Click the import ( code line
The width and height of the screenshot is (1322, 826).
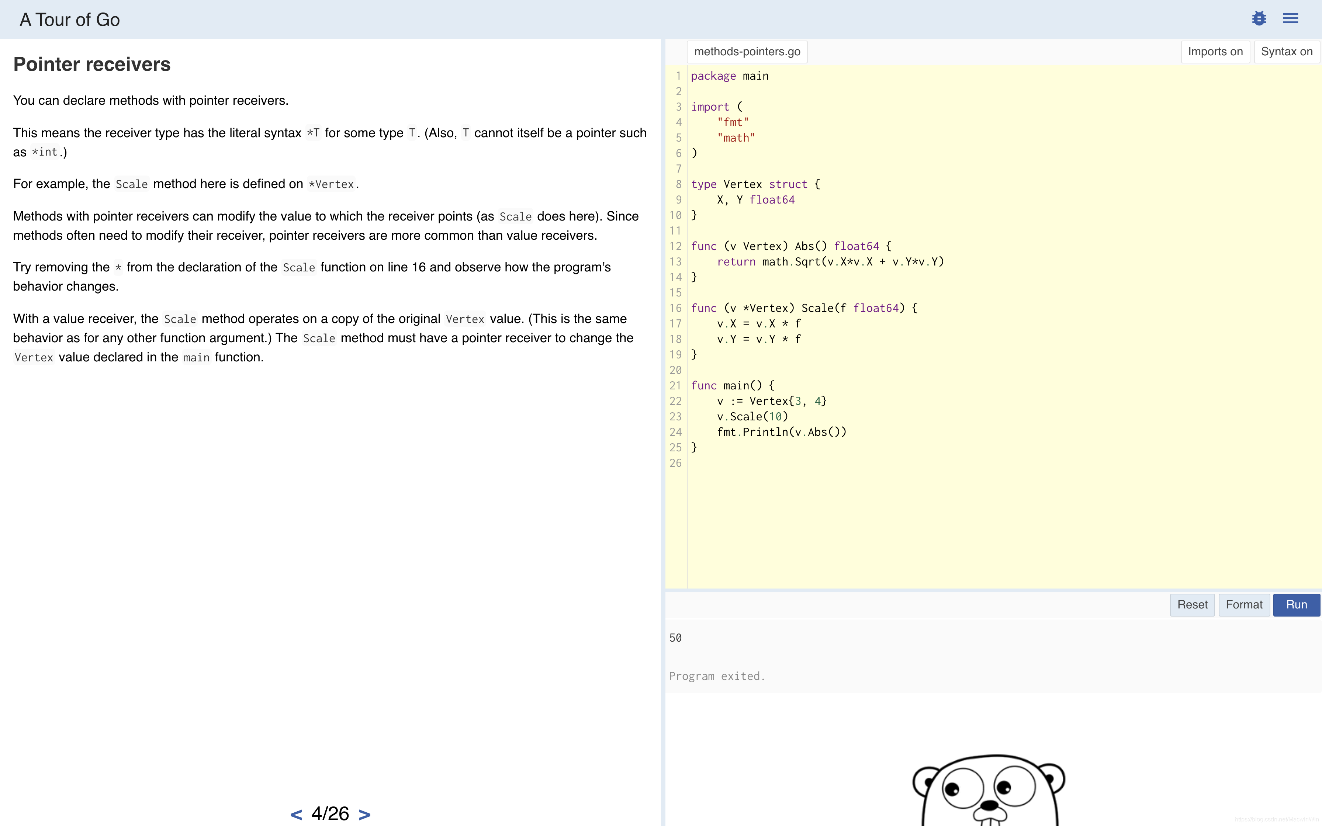click(x=717, y=107)
